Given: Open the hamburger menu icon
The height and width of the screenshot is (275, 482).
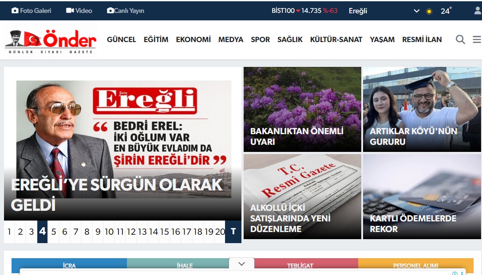Looking at the screenshot, I should click(477, 39).
